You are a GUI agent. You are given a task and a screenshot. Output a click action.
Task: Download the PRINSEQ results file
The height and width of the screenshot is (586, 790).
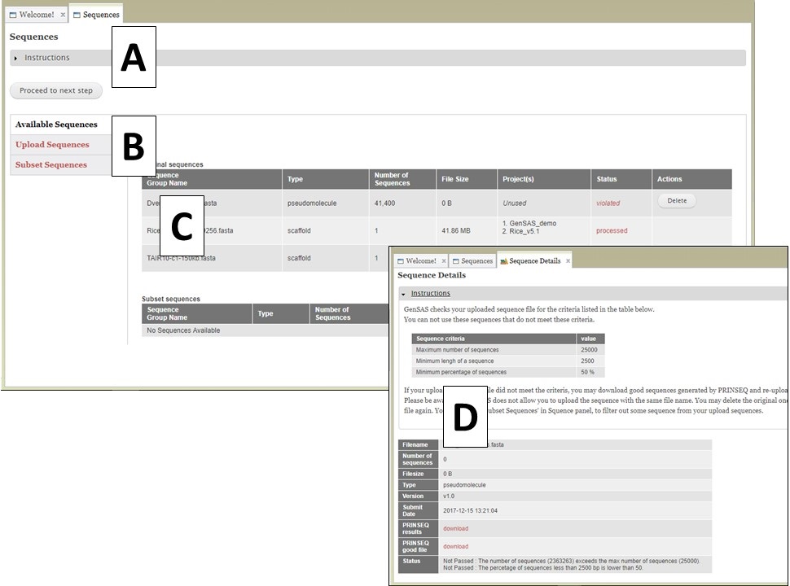point(455,528)
